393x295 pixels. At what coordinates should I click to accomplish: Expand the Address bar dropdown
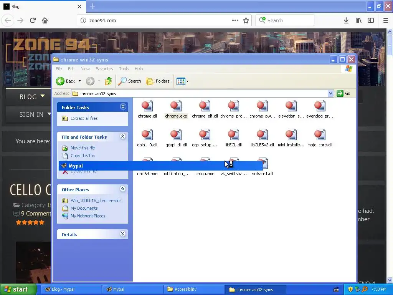pos(330,93)
